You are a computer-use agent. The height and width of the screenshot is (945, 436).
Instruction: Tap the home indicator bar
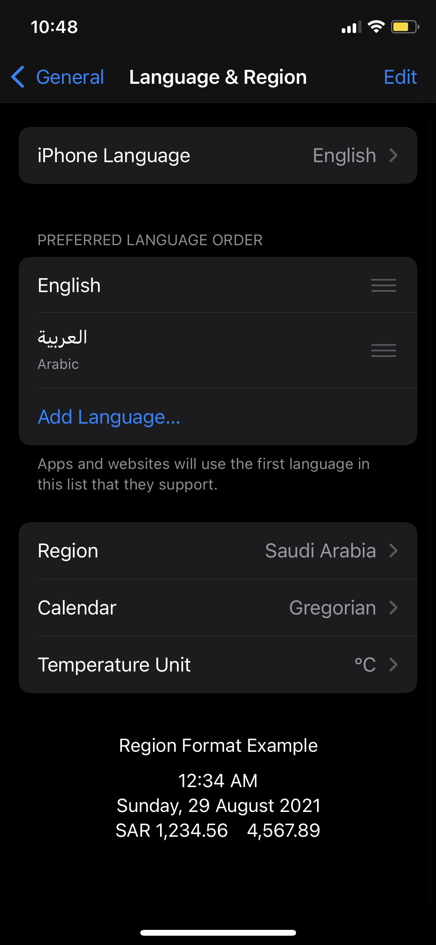pyautogui.click(x=218, y=933)
